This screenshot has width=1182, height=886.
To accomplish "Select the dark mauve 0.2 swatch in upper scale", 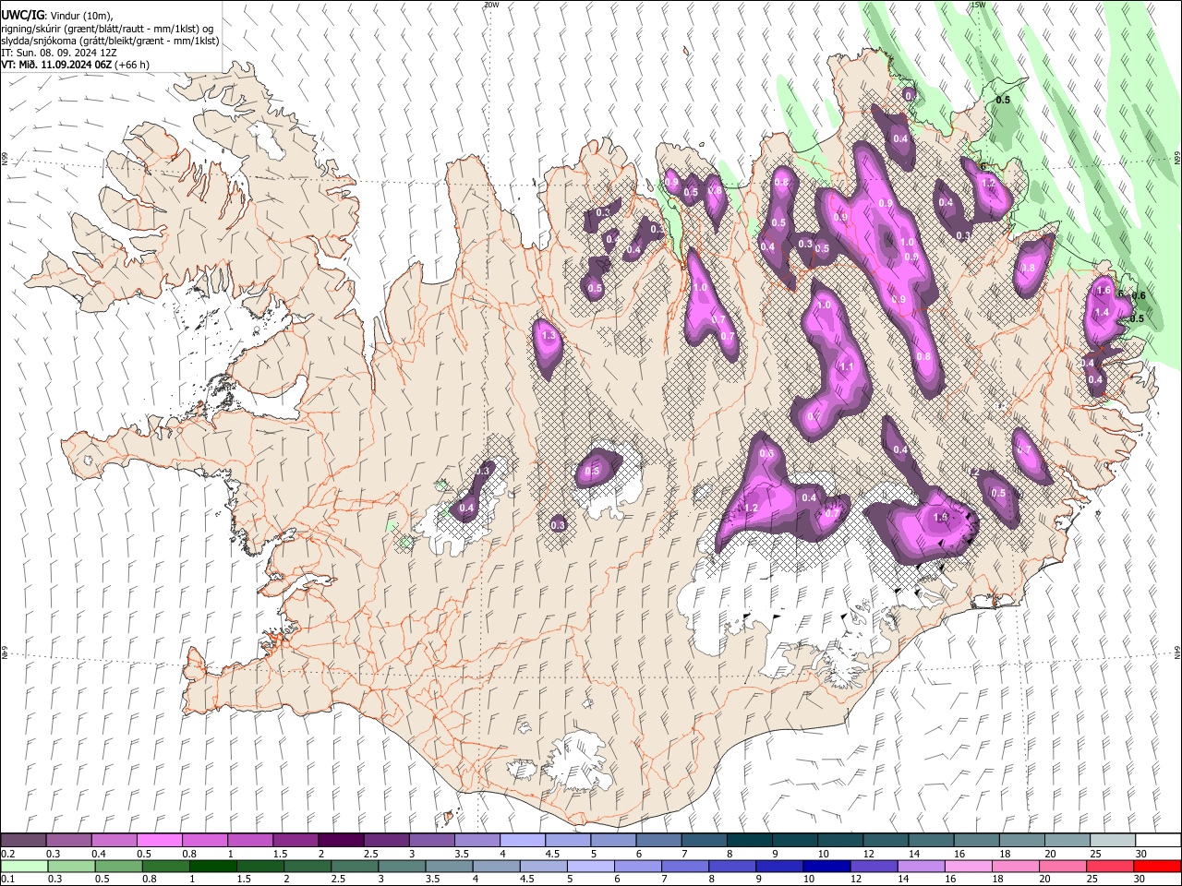I will tap(23, 841).
